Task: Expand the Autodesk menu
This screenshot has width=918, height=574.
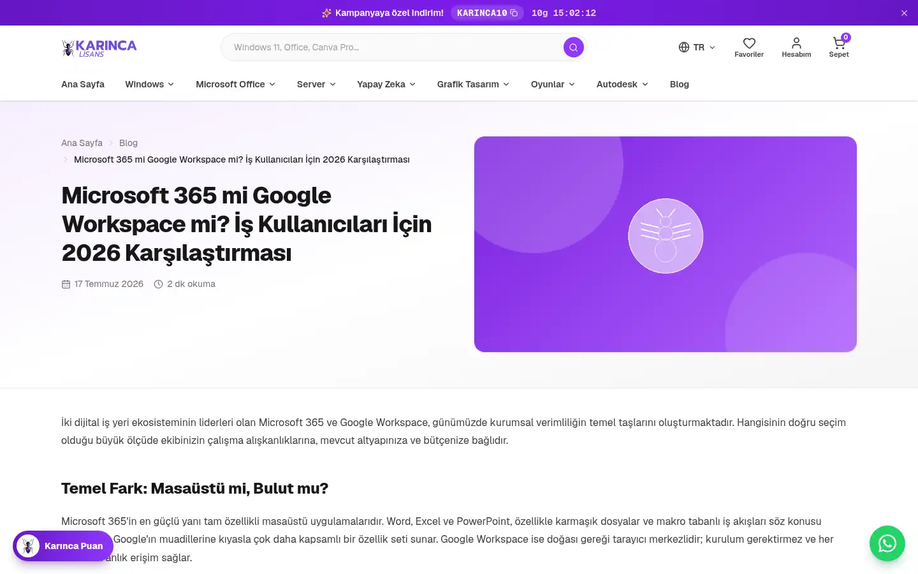Action: point(623,84)
